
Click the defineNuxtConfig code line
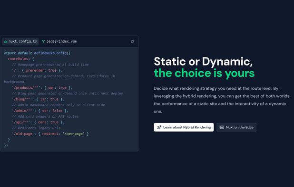pyautogui.click(x=37, y=53)
